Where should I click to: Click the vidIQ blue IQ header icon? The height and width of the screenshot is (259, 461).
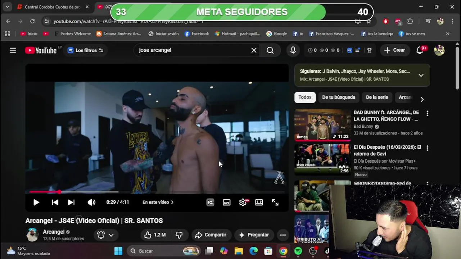[x=349, y=50]
